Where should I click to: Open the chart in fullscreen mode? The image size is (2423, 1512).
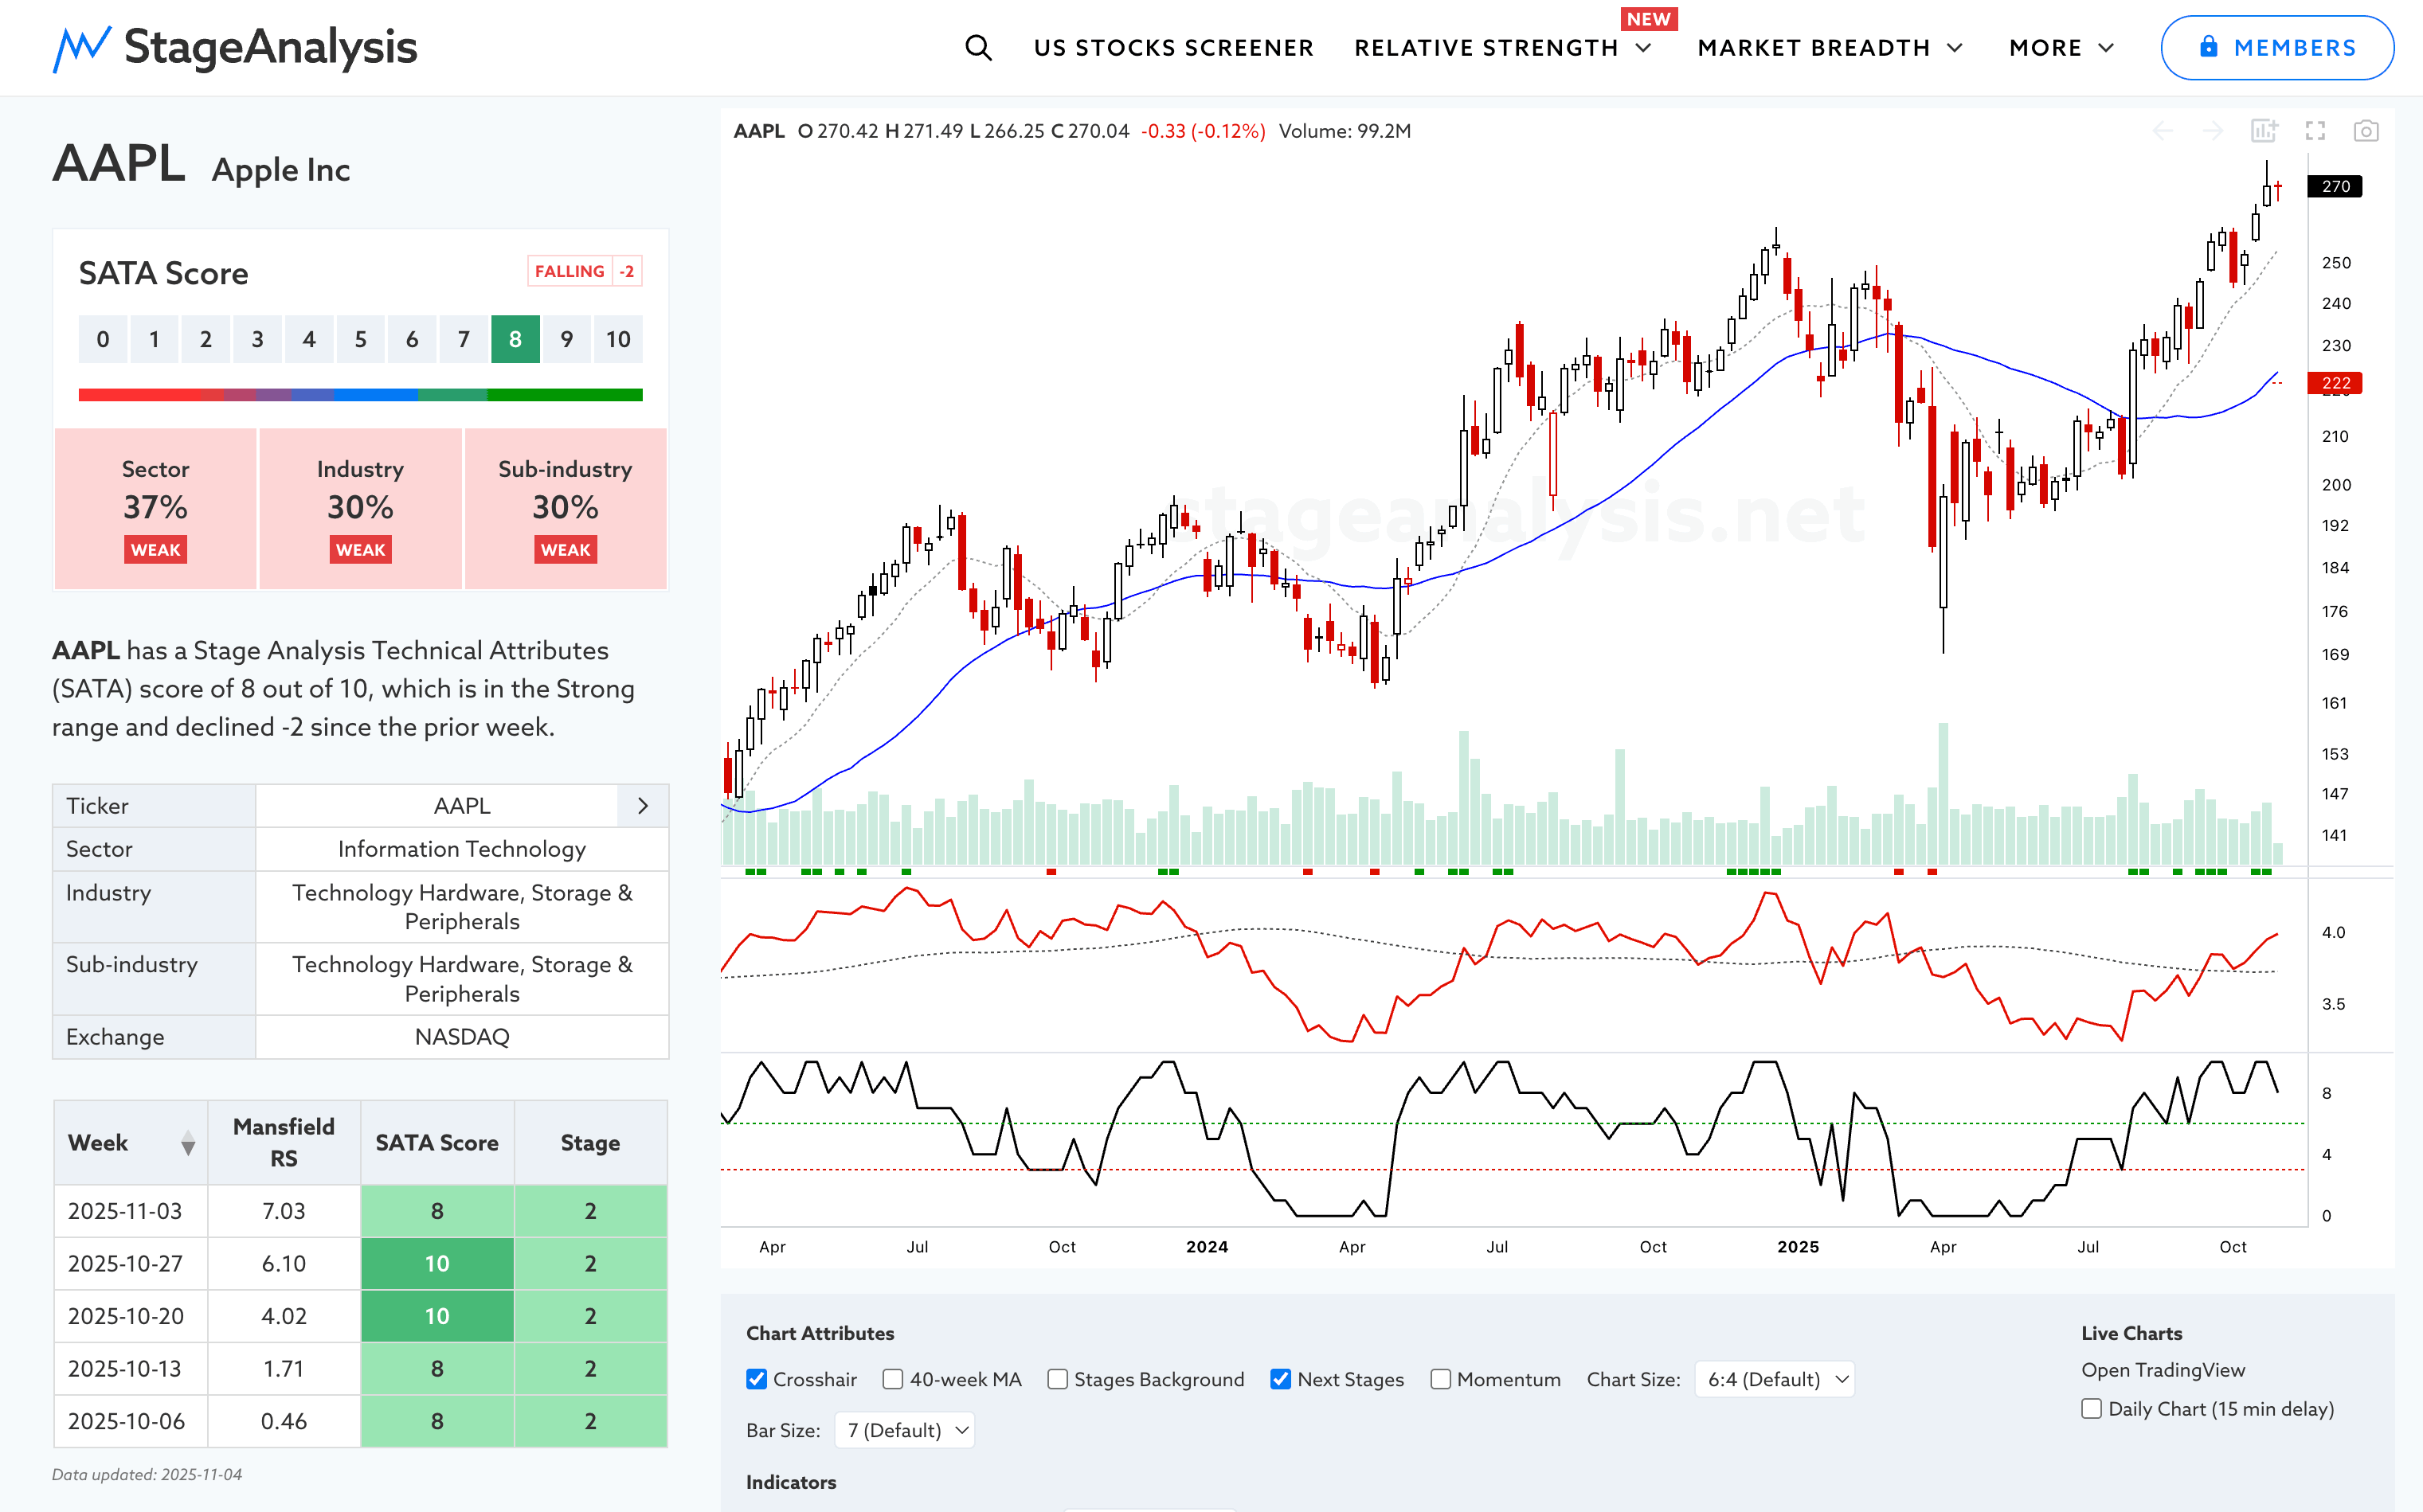point(2315,131)
